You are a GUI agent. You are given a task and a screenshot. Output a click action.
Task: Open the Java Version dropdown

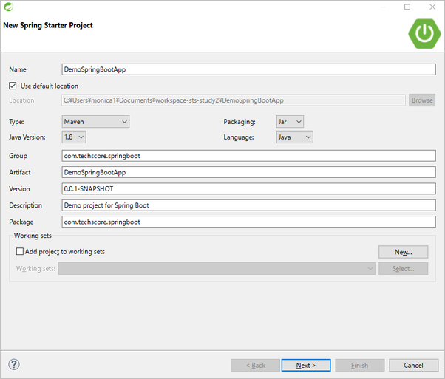coord(74,137)
